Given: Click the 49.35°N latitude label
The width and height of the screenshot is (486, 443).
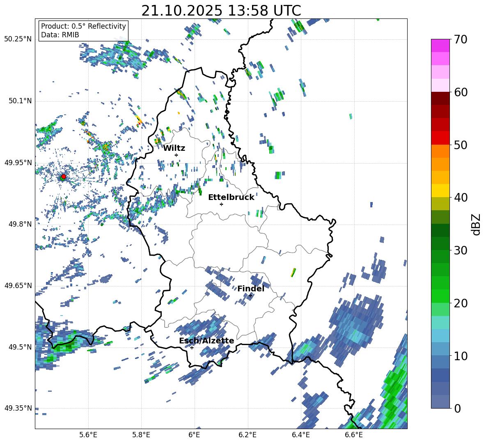Looking at the screenshot, I should pos(18,408).
